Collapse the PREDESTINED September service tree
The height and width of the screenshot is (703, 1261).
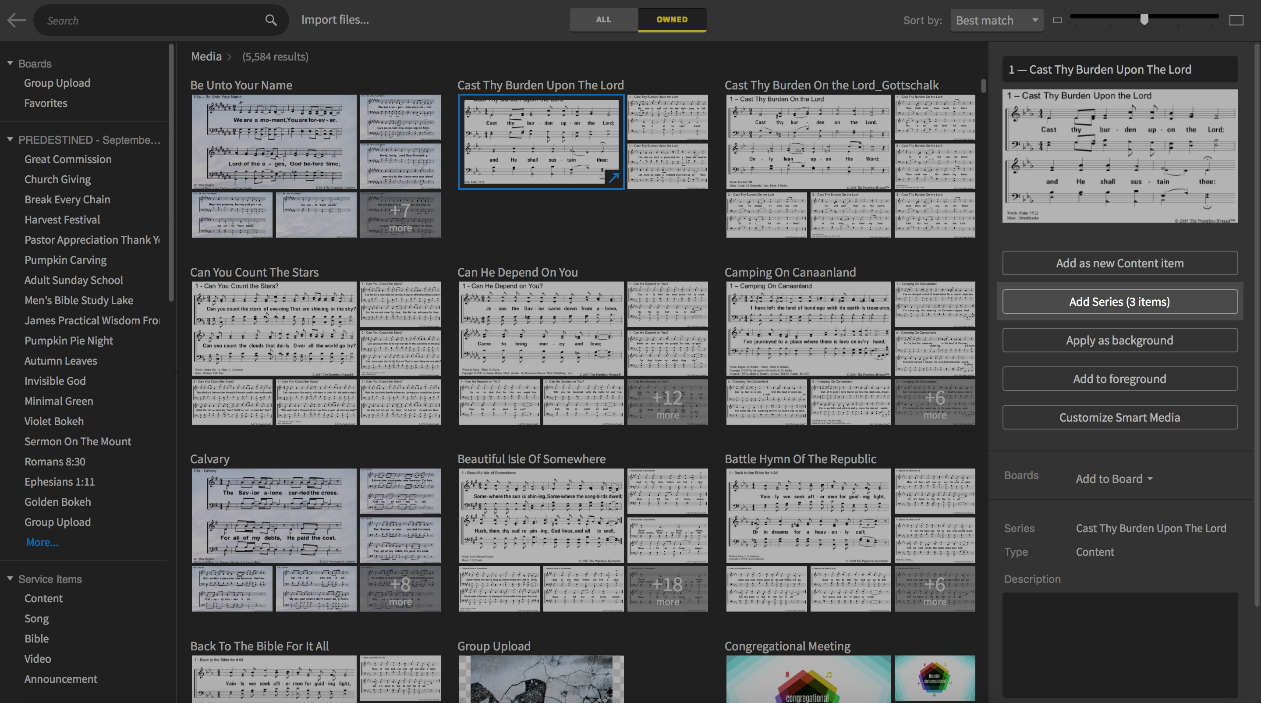(x=10, y=139)
